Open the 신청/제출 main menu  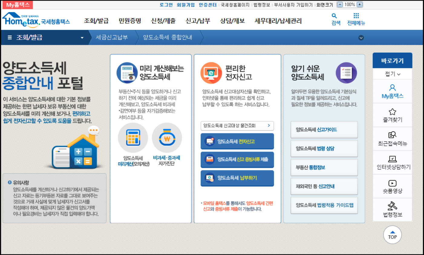point(163,21)
